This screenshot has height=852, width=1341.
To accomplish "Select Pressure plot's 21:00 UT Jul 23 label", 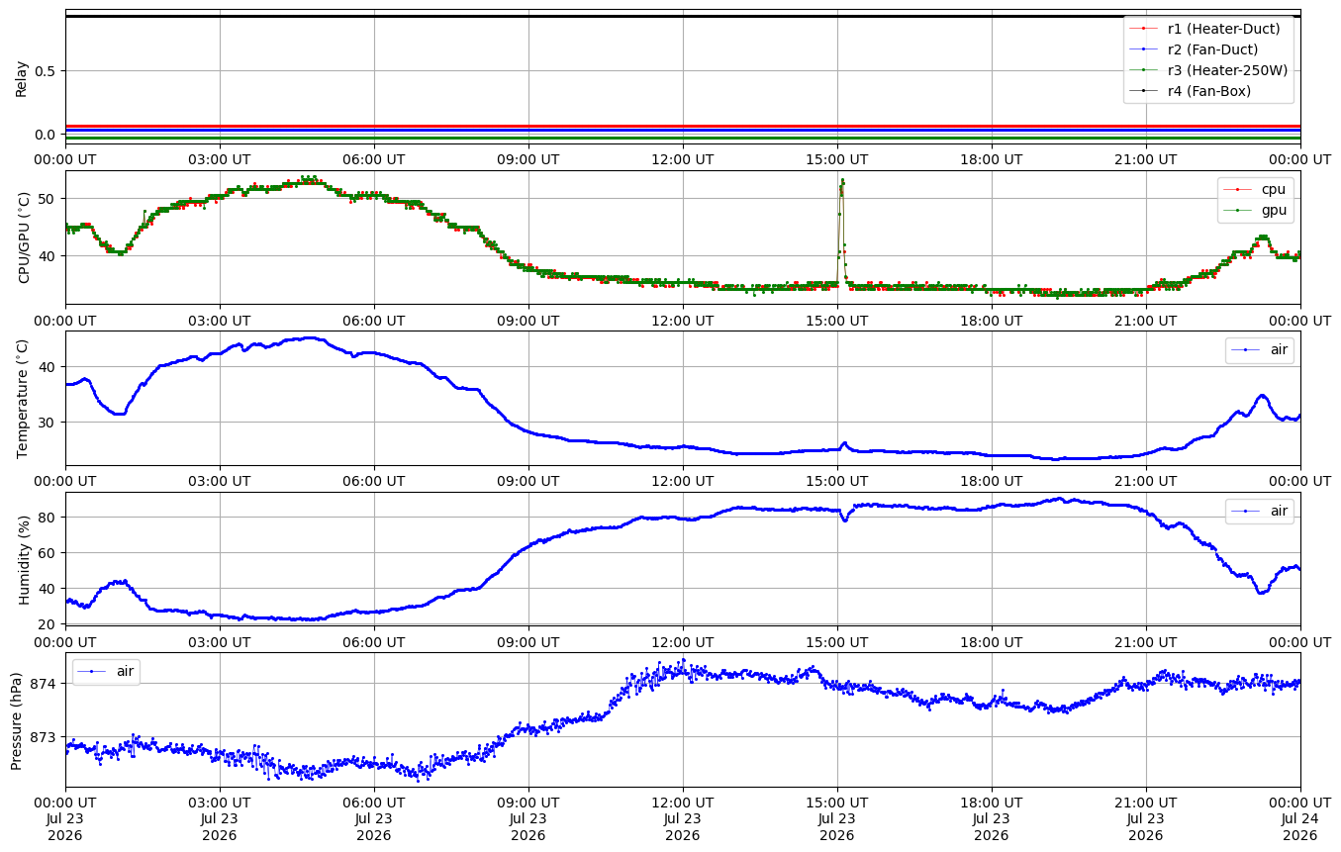I will 1146,817.
